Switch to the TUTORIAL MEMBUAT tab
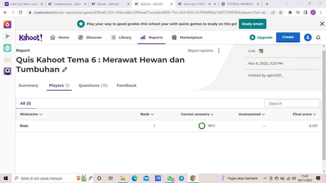 coord(240,4)
